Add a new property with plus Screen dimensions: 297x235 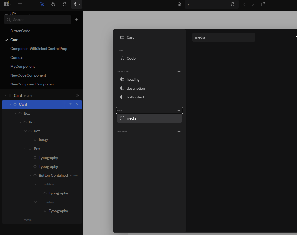179,72
